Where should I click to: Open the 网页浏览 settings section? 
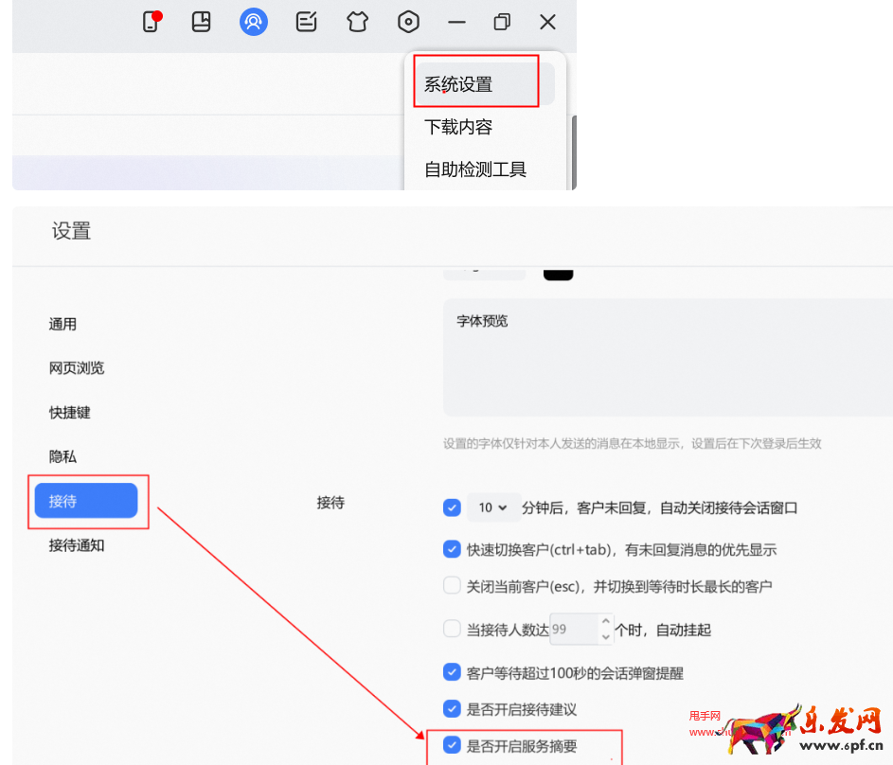click(x=77, y=368)
